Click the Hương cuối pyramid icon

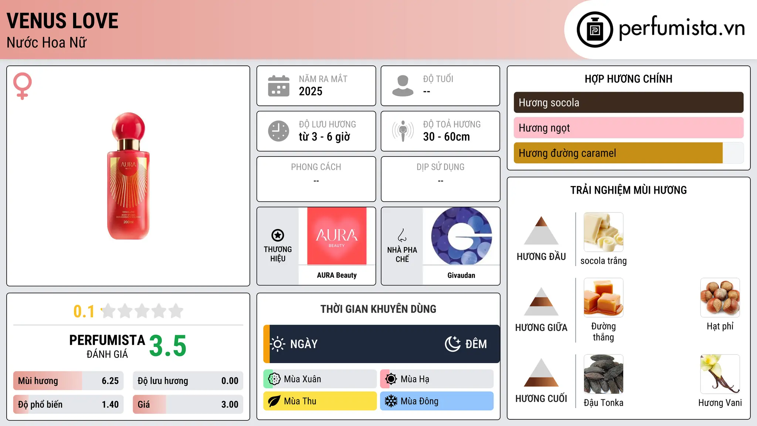pyautogui.click(x=541, y=372)
